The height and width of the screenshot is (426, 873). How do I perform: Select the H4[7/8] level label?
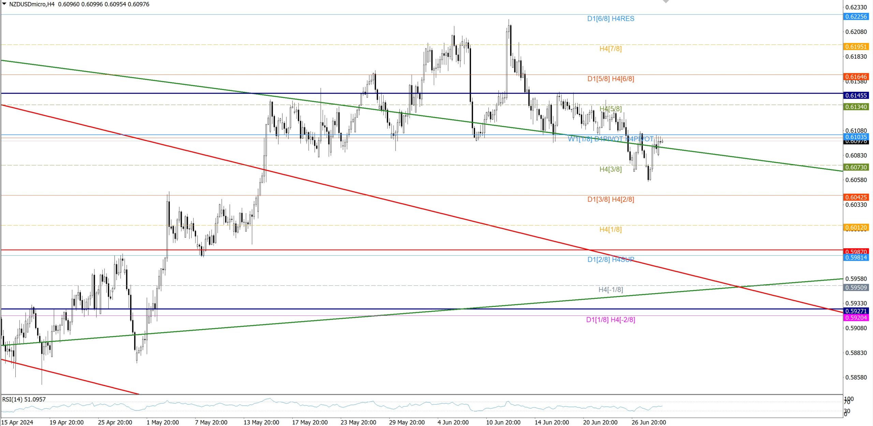coord(610,49)
